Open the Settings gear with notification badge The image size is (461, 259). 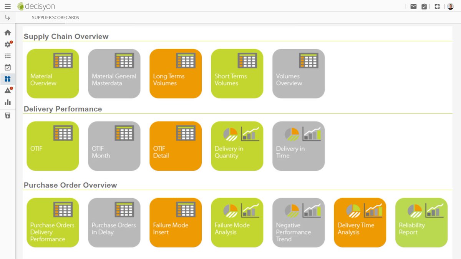click(x=7, y=44)
